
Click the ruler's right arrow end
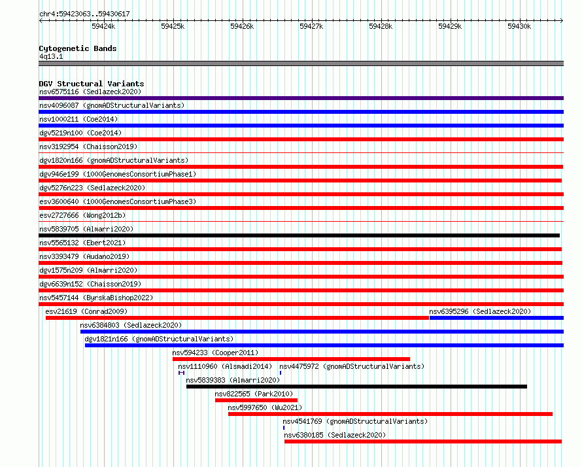click(x=562, y=20)
